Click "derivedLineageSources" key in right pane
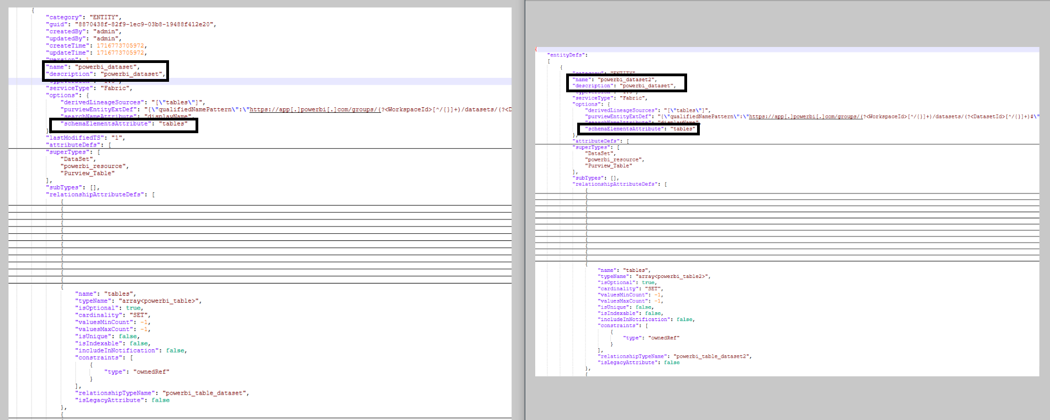 click(x=621, y=111)
